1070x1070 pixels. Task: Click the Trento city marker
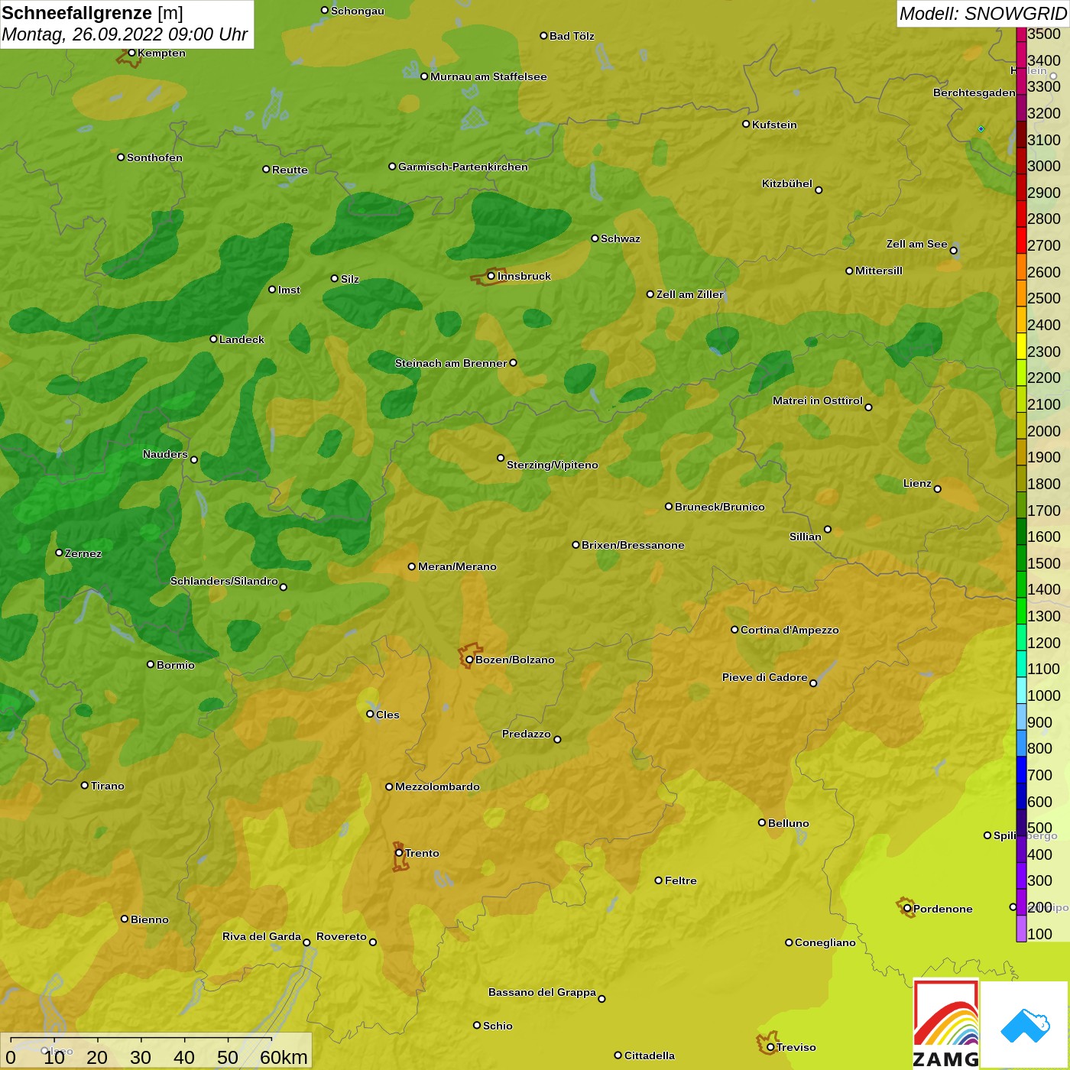(399, 853)
